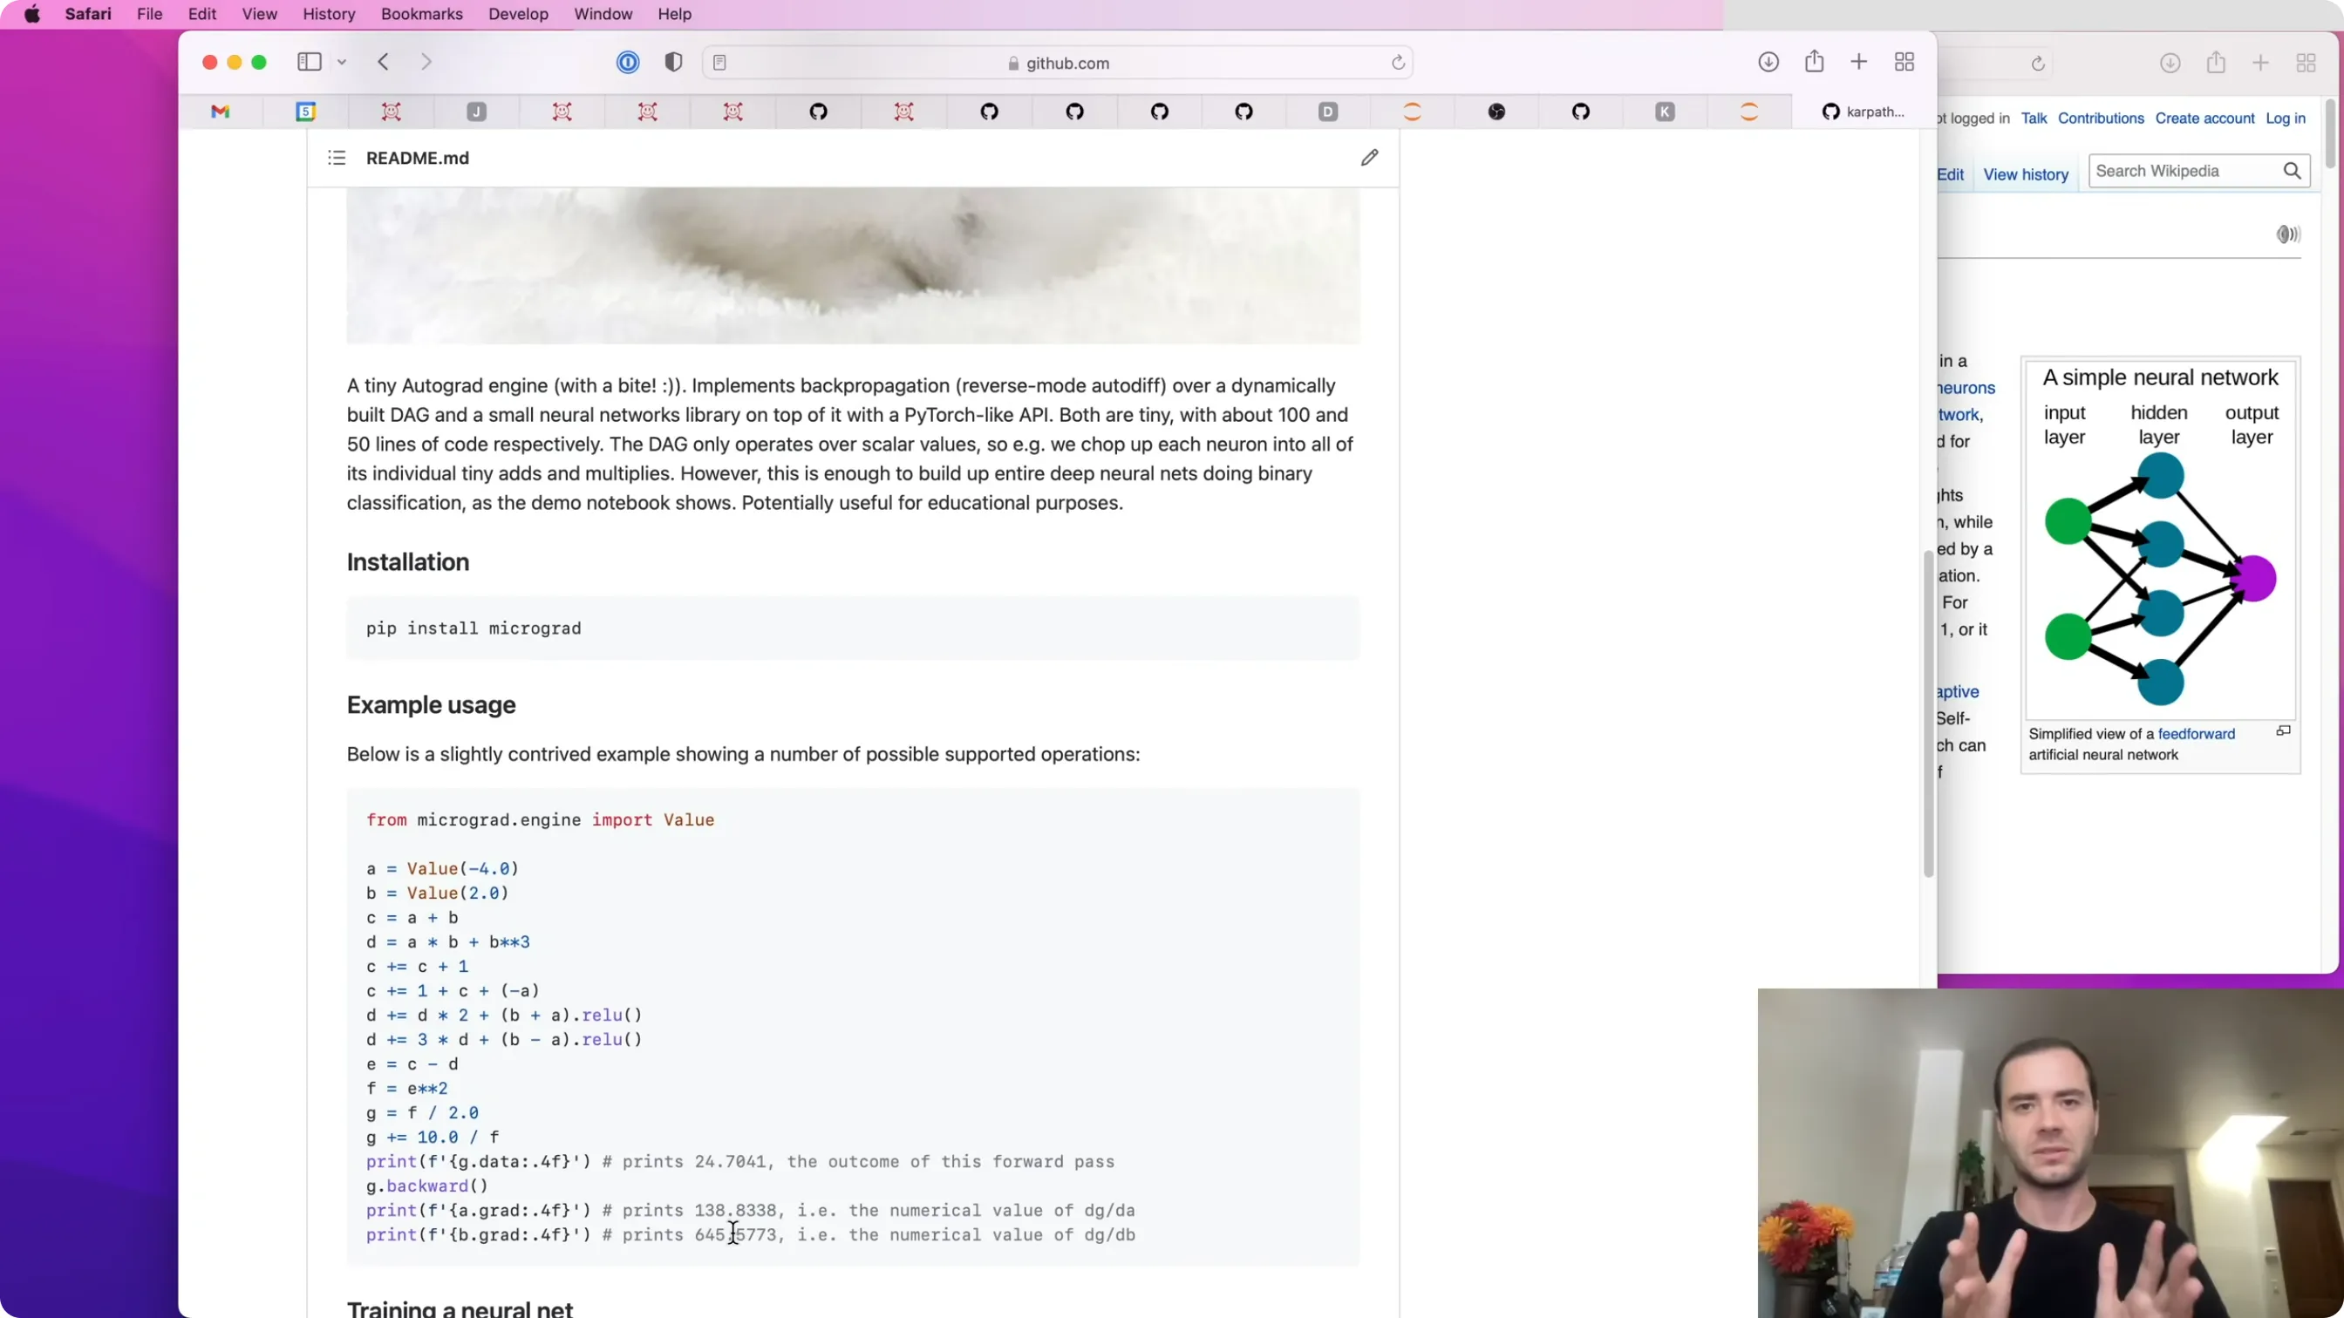Click Create account in Wikipedia window
The image size is (2344, 1318).
[x=2204, y=119]
